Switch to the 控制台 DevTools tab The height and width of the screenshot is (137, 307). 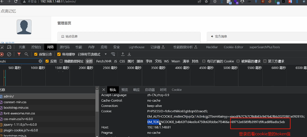36,47
